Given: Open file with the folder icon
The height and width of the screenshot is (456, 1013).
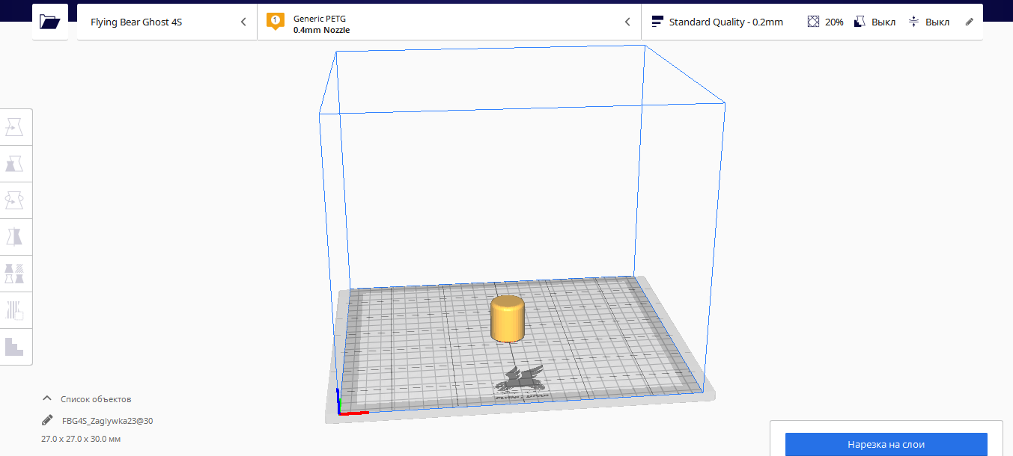Looking at the screenshot, I should tap(50, 22).
